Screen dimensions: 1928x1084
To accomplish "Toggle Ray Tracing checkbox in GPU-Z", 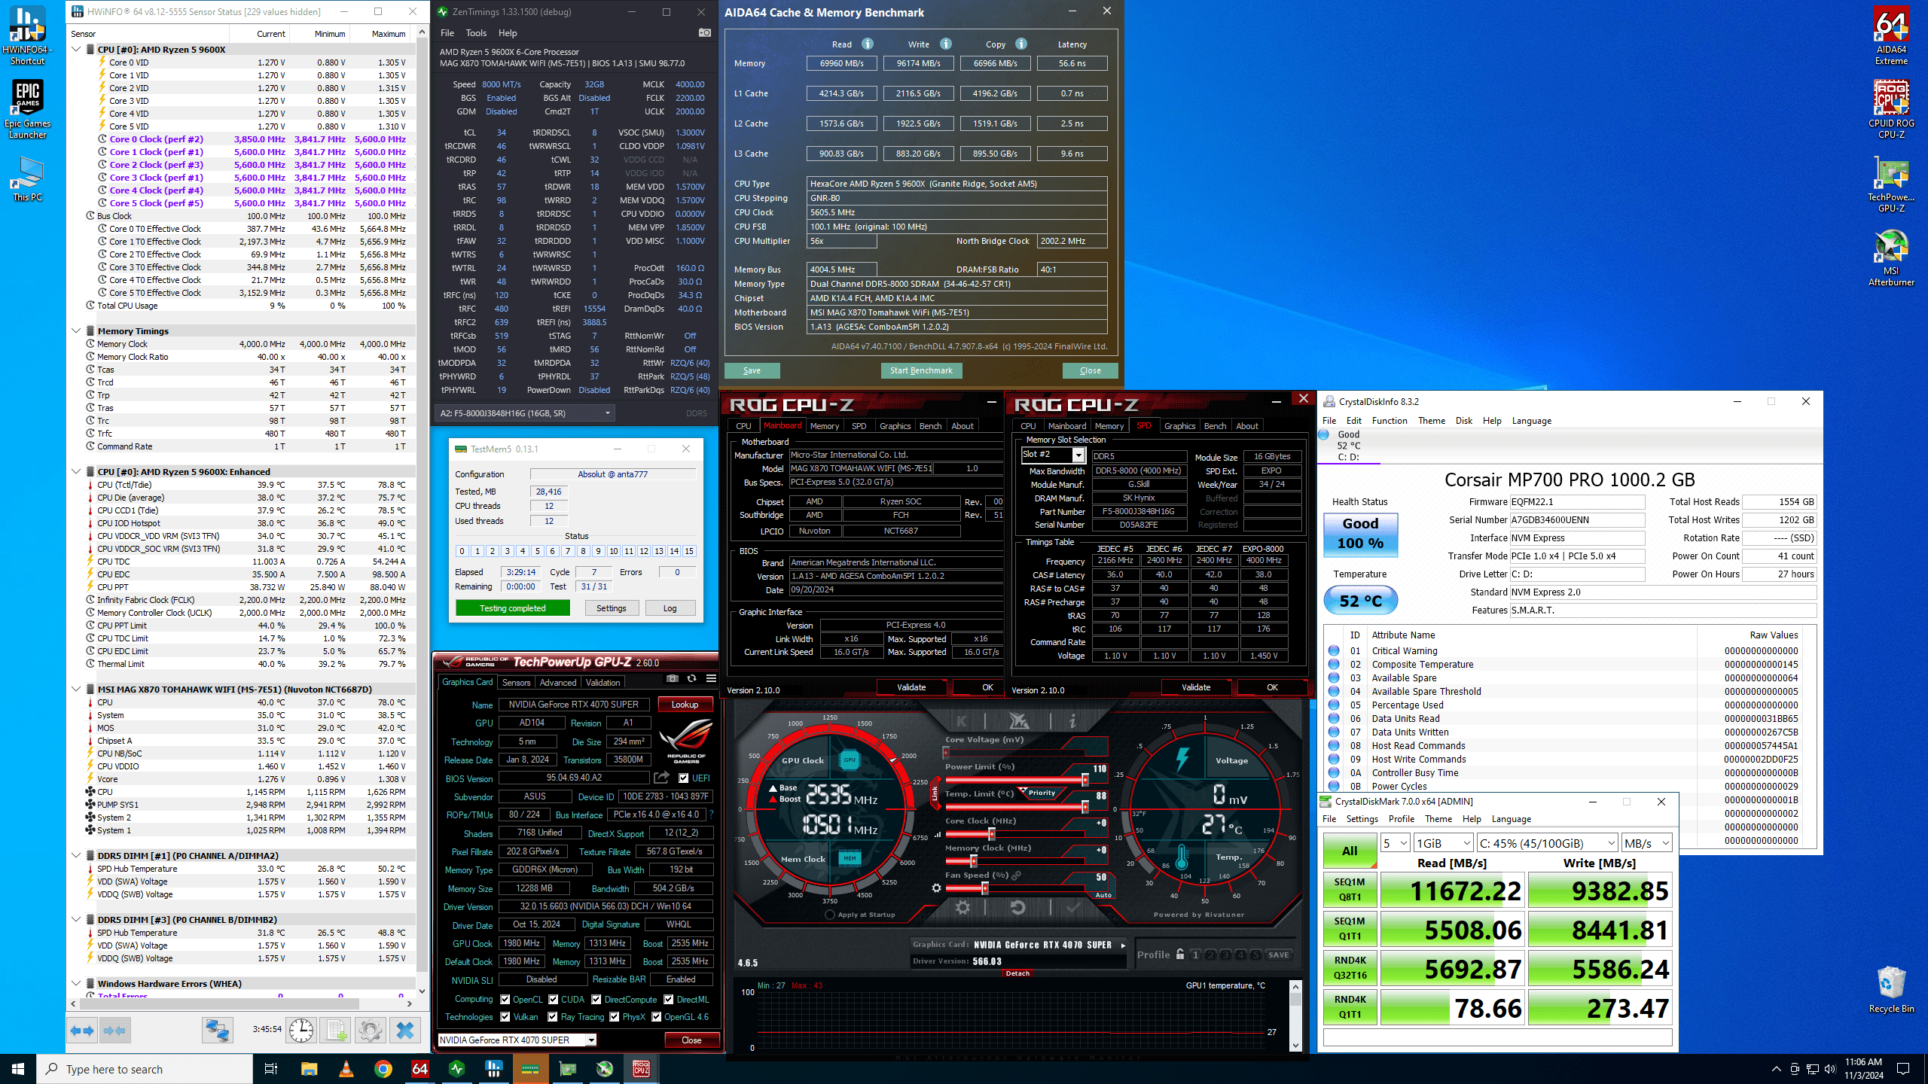I will coord(553,1017).
